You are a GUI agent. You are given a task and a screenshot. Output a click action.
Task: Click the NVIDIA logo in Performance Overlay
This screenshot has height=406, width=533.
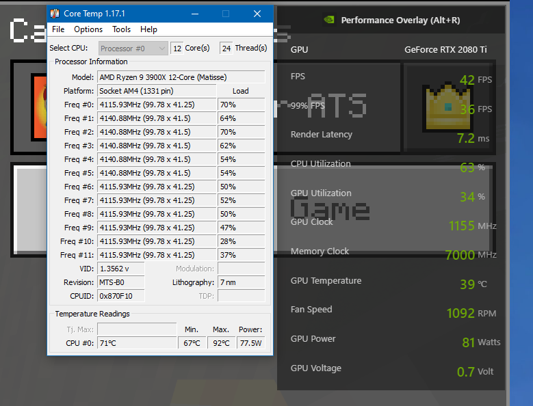pyautogui.click(x=329, y=20)
